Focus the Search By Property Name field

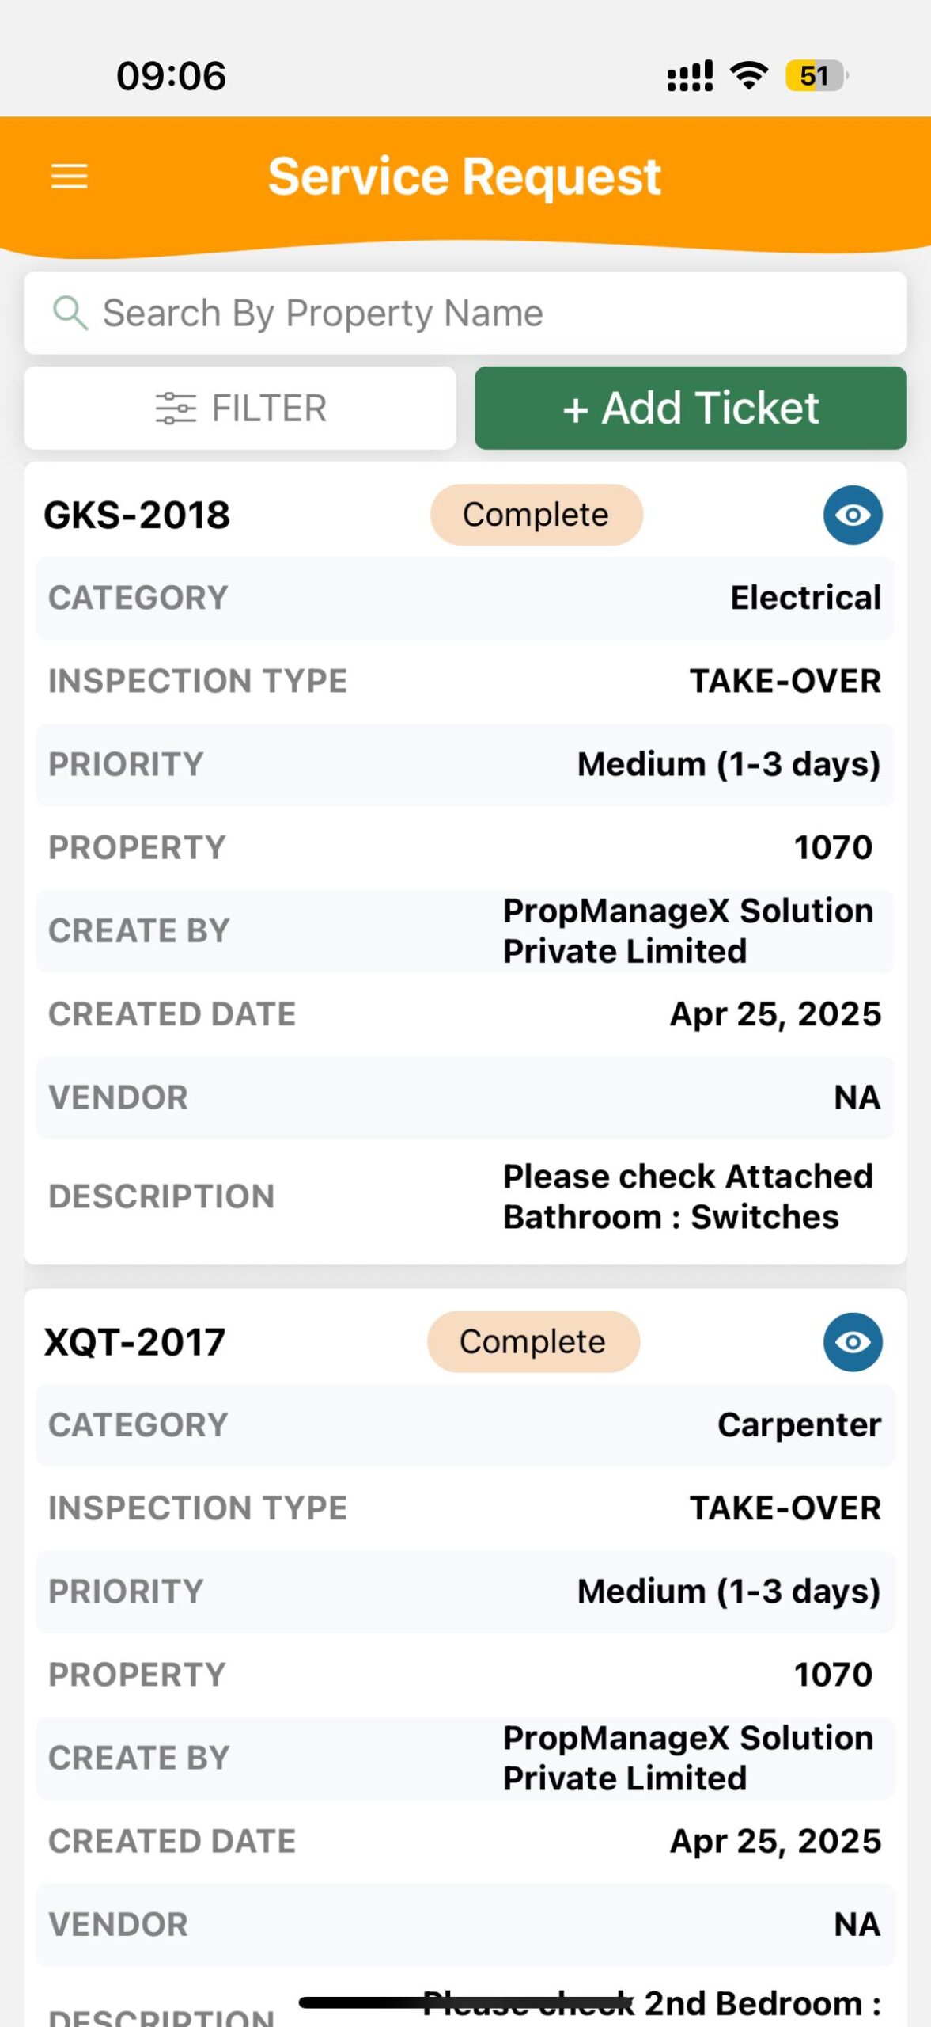pos(465,313)
